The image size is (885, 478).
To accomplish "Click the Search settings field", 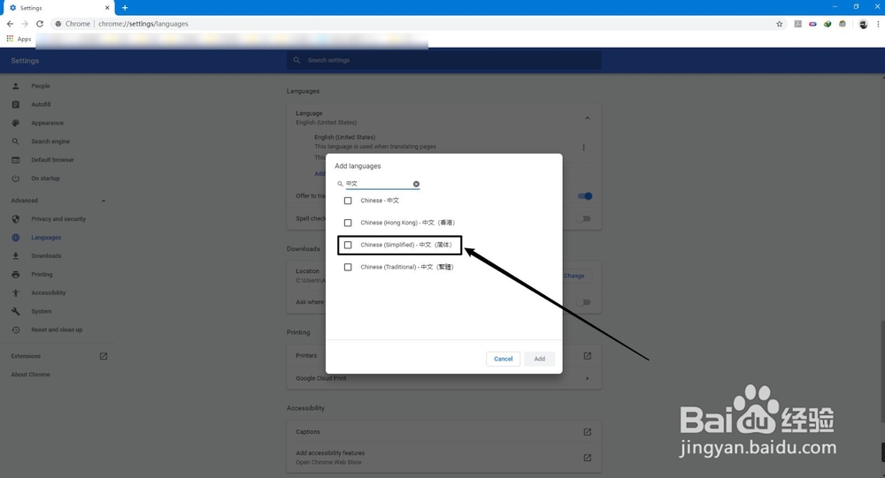I will pyautogui.click(x=443, y=60).
